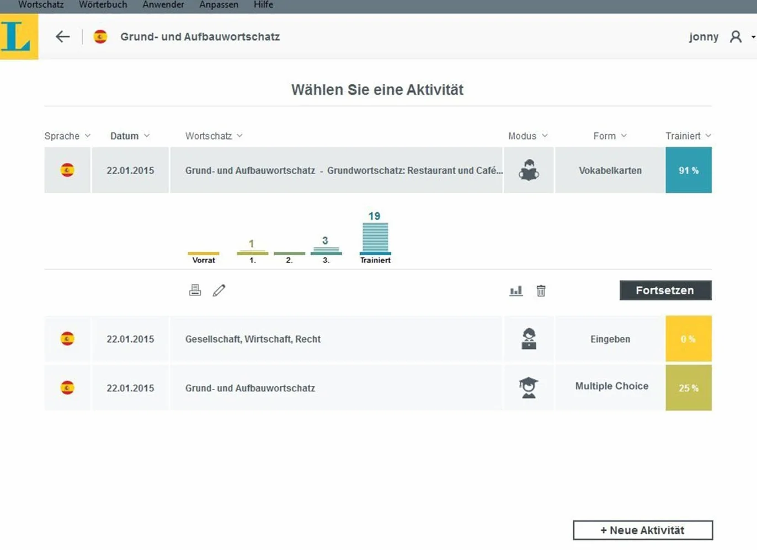Viewport: 757px width, 550px height.
Task: Sort by the Sprache column dropdown
Action: tap(67, 136)
